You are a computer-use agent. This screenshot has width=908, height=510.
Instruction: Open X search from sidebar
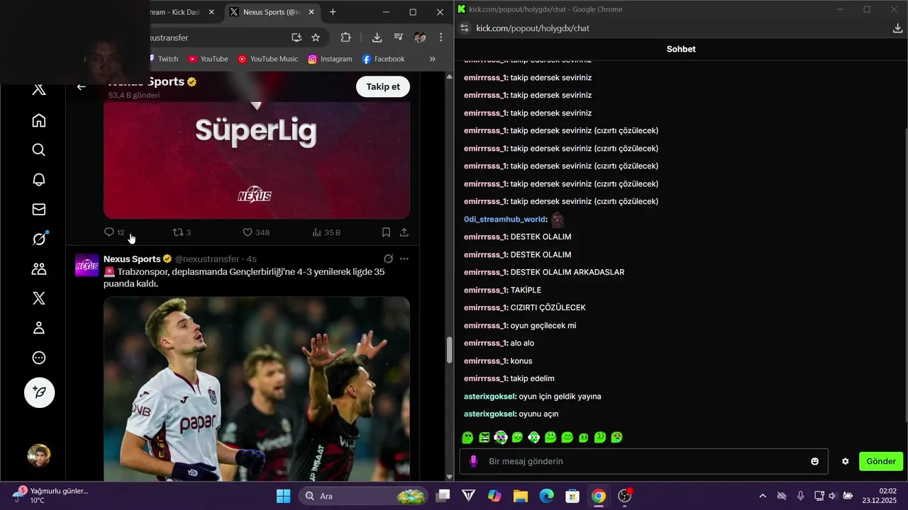tap(39, 150)
